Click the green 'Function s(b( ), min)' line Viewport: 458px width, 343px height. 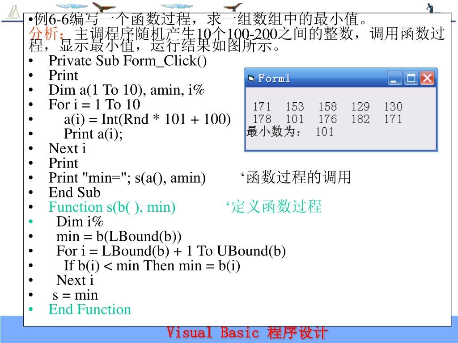(112, 207)
